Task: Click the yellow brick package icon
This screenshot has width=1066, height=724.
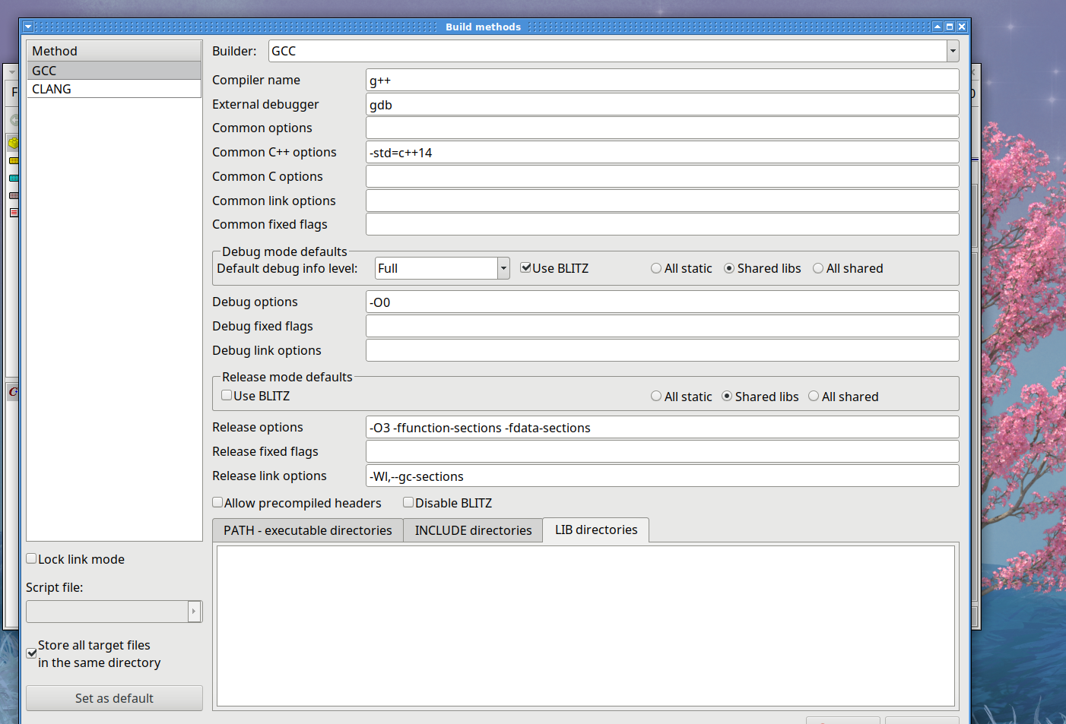Action: pos(13,143)
